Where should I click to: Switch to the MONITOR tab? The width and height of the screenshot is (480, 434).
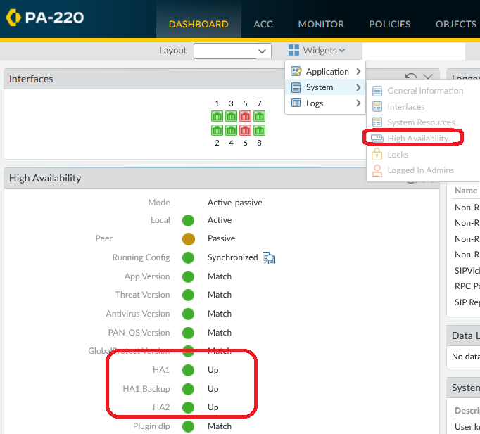pos(321,24)
